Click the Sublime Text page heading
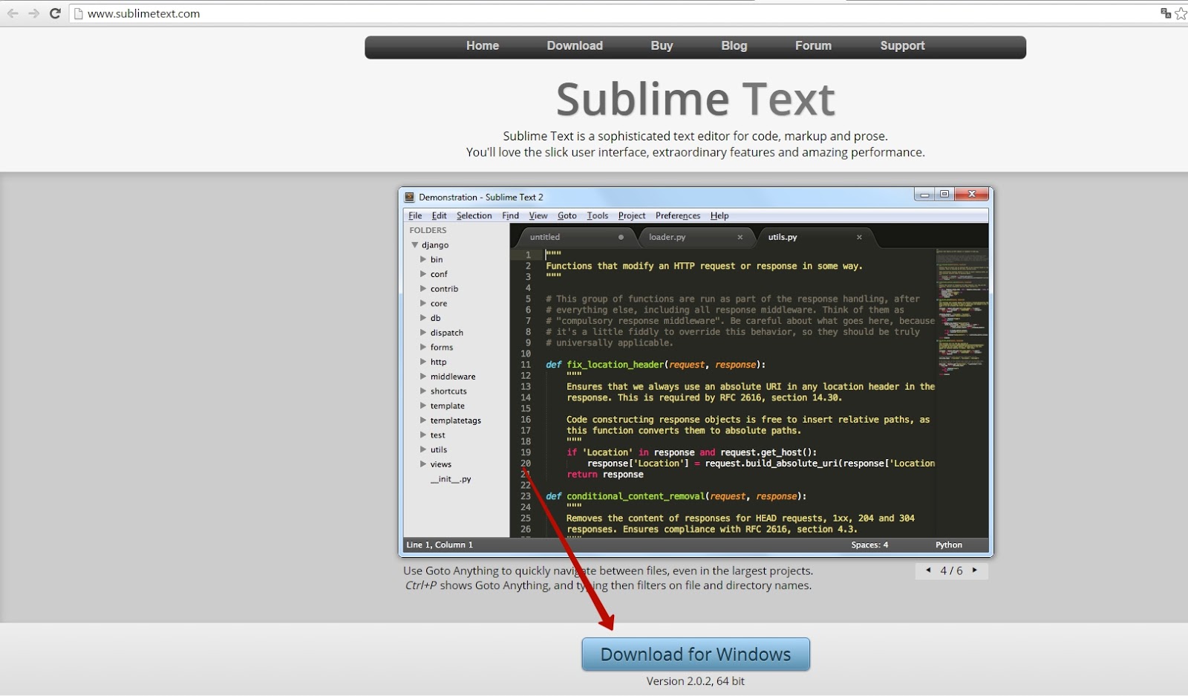Image resolution: width=1188 pixels, height=696 pixels. pos(696,99)
